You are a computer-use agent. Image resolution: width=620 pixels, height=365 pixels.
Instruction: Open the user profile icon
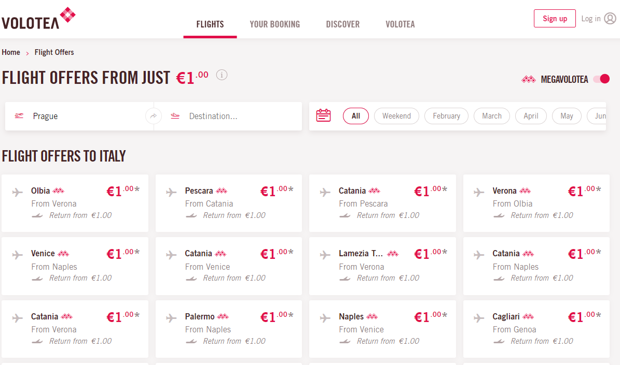610,19
